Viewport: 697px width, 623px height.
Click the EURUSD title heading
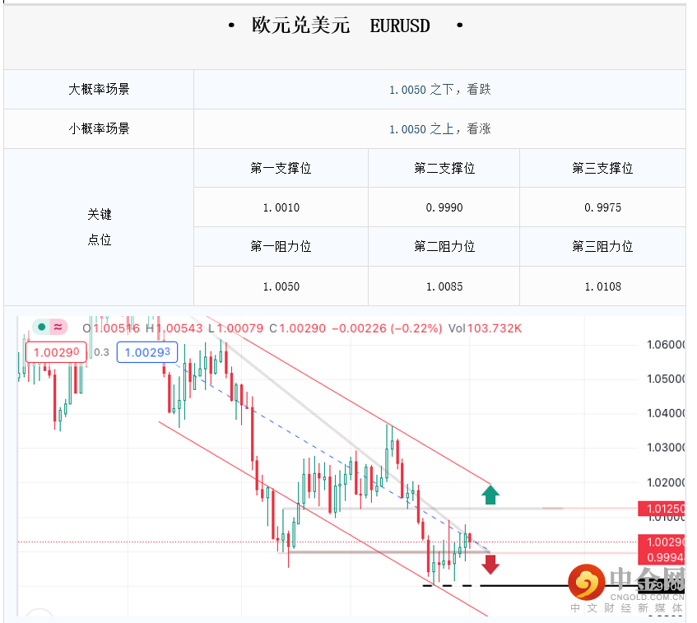[x=345, y=26]
